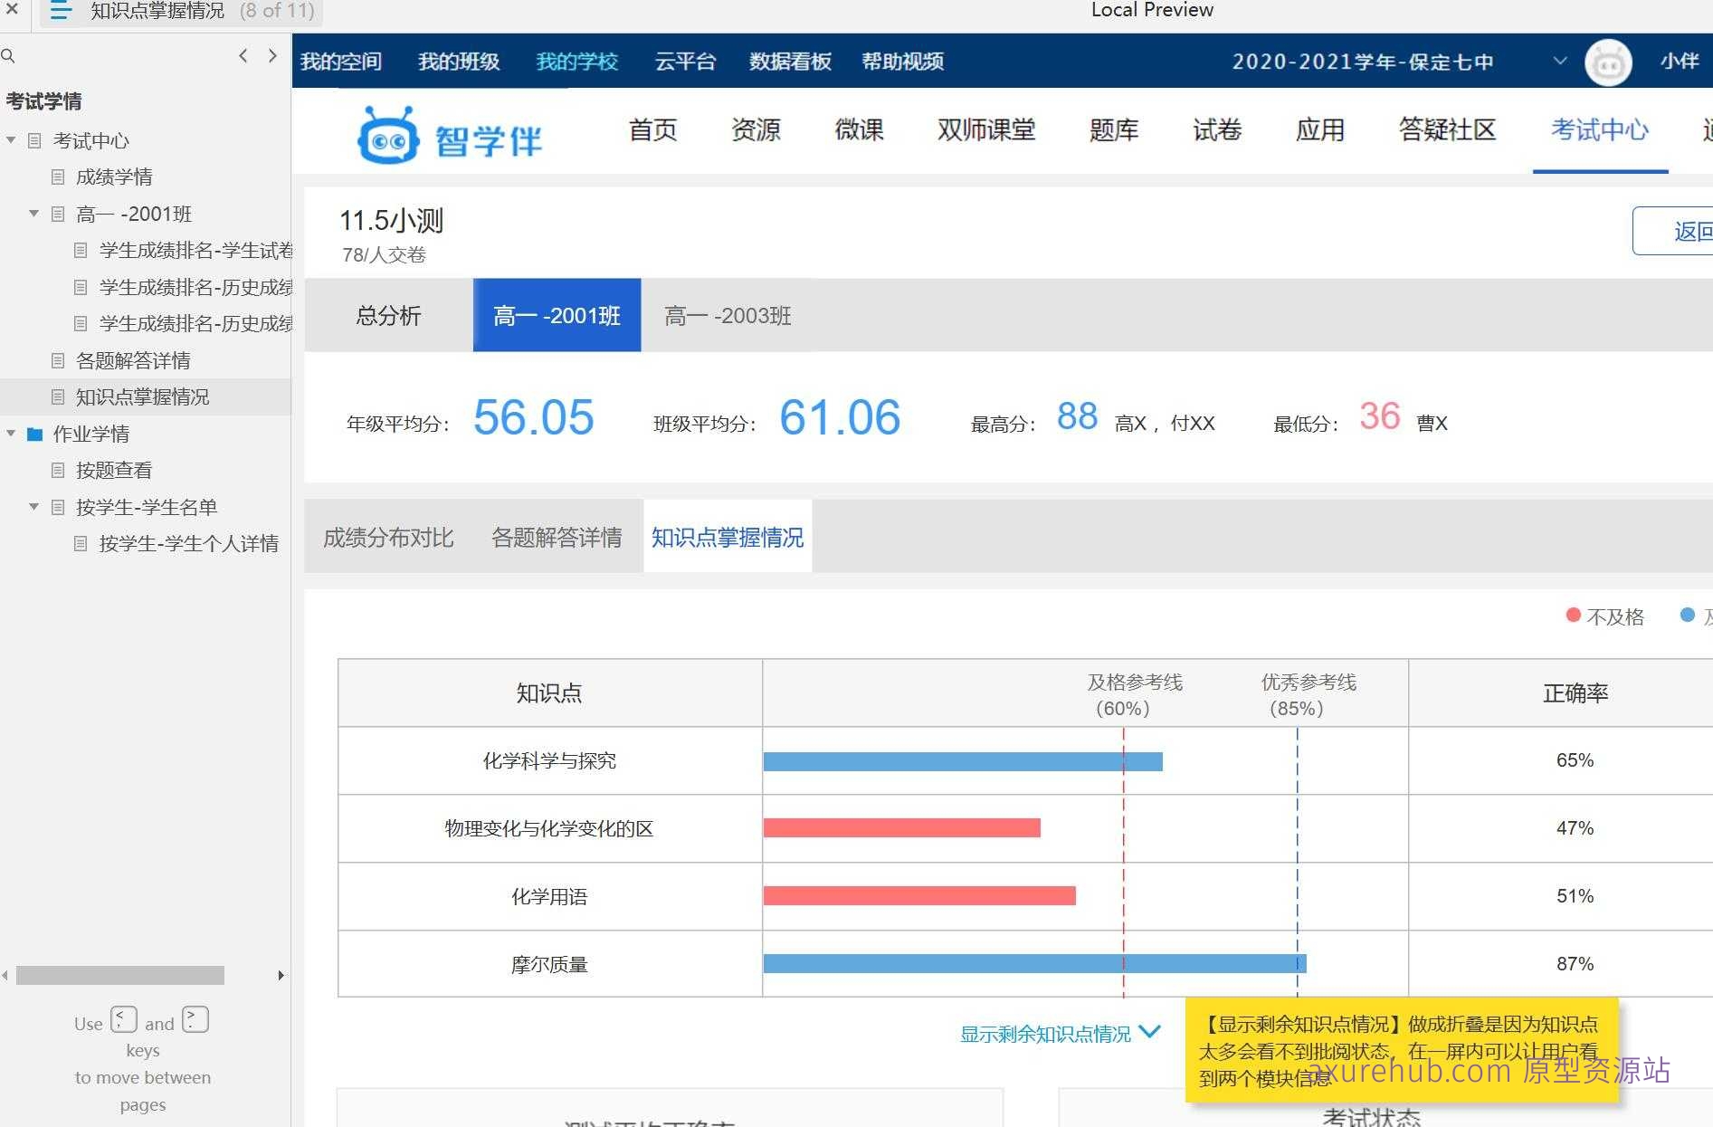Open 数据看板 in the top navigation
The height and width of the screenshot is (1127, 1713).
coord(789,61)
